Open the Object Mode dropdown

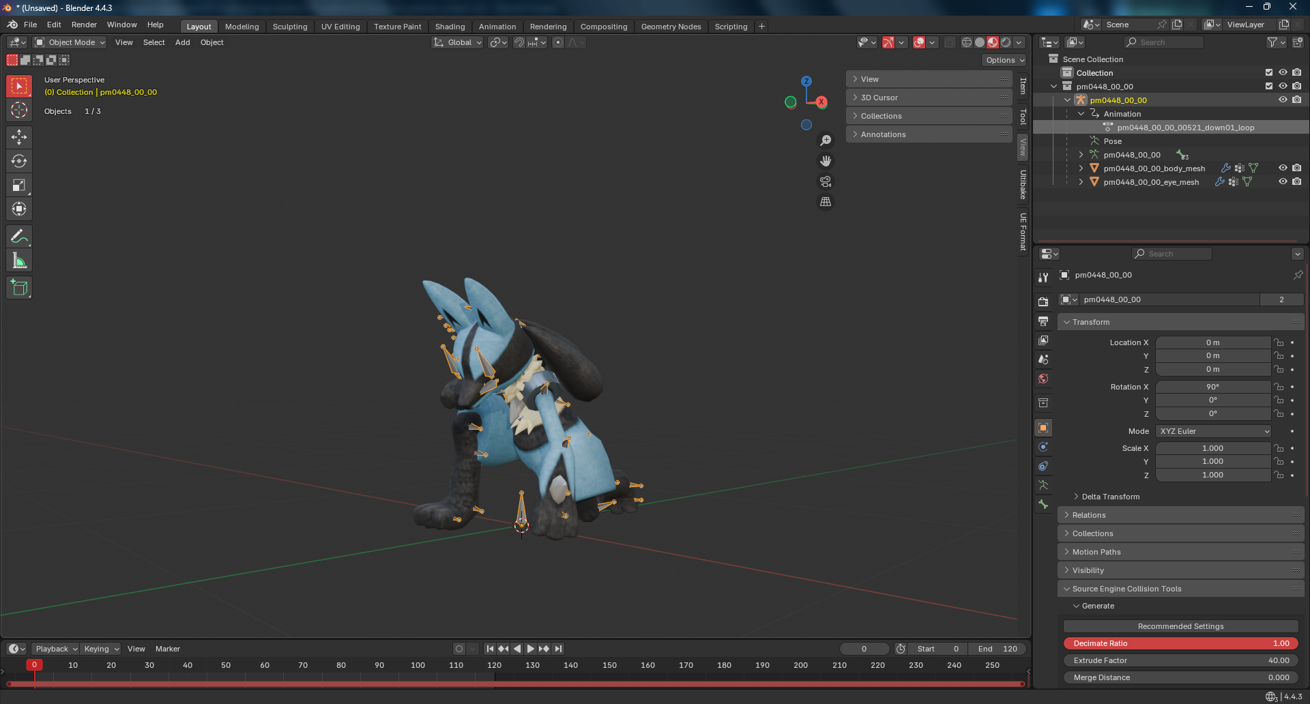click(x=70, y=42)
